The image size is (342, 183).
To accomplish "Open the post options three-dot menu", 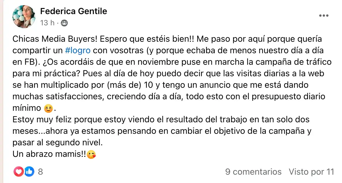I will click(324, 16).
